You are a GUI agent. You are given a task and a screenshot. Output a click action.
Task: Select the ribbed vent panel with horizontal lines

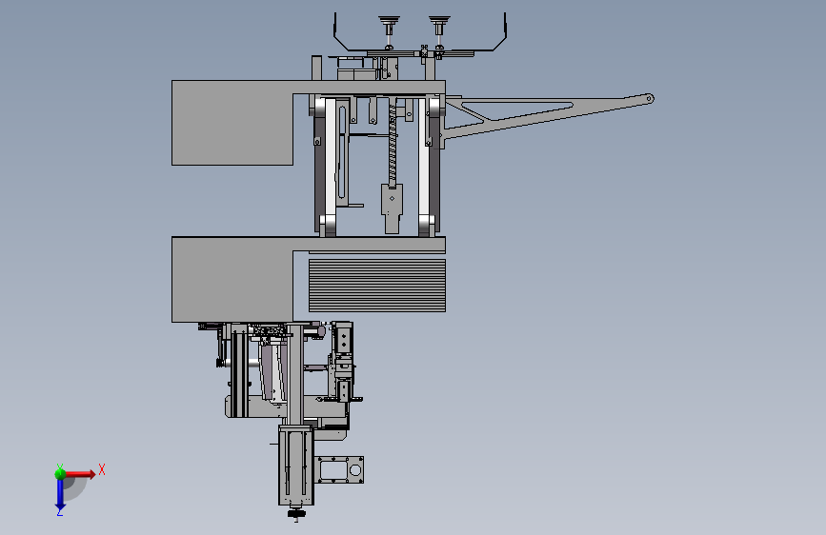pos(376,286)
